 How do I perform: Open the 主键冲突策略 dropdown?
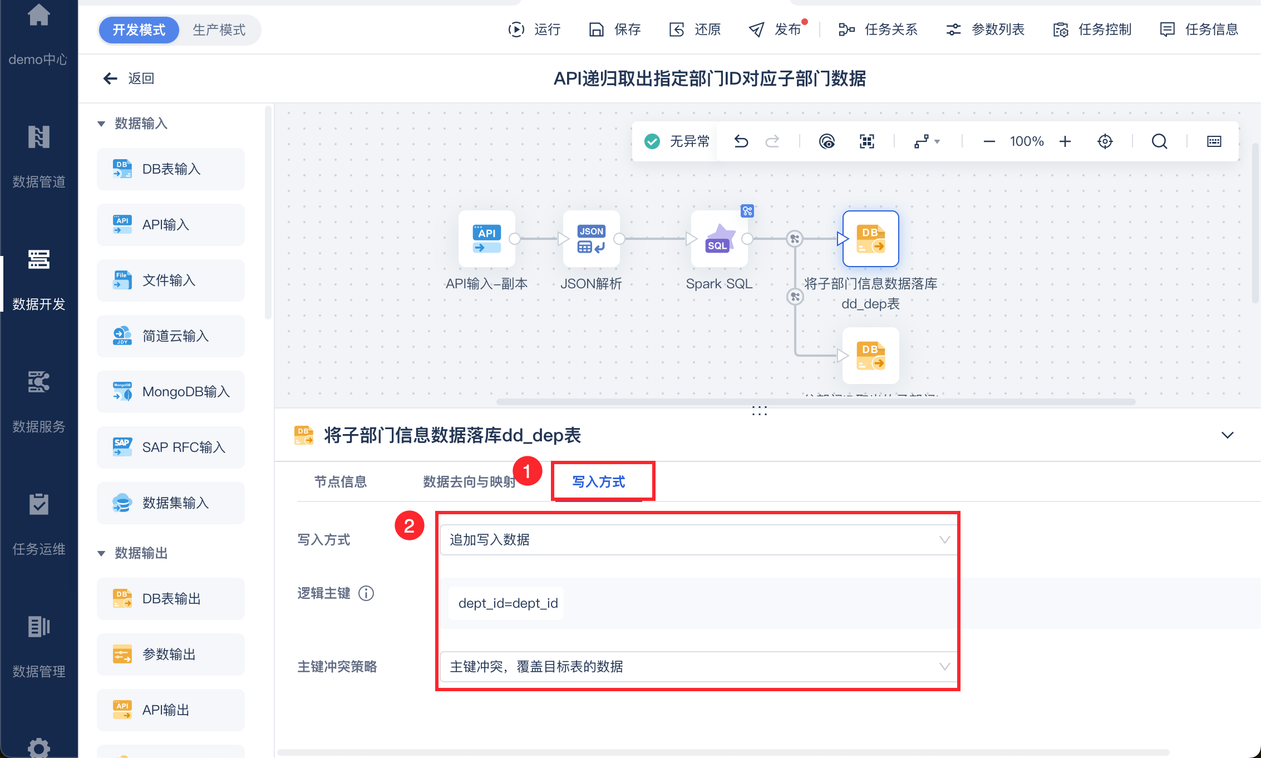698,667
